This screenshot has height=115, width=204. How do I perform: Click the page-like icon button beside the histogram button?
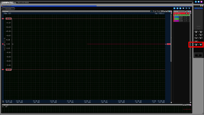(201, 45)
